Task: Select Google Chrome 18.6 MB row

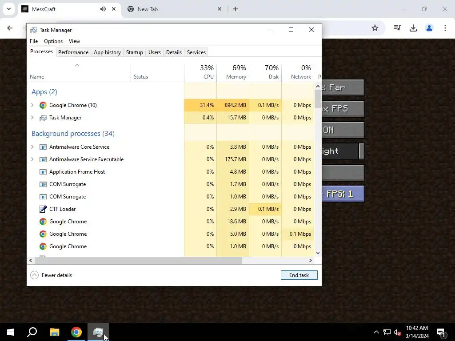Action: (x=171, y=222)
